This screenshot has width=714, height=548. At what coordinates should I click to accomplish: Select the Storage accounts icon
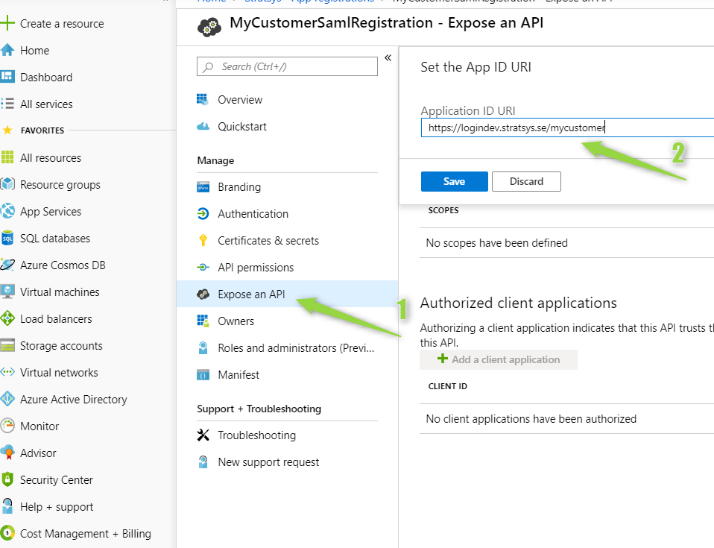[7, 346]
